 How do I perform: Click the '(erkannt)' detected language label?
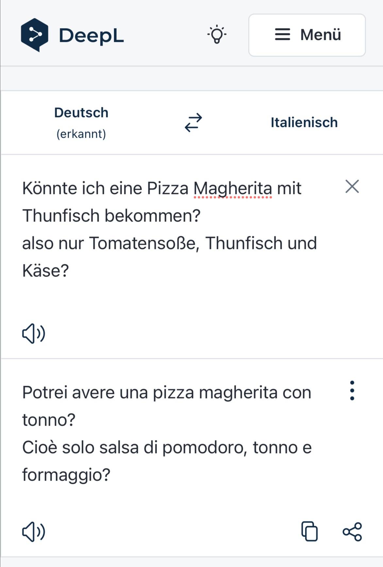[x=81, y=134]
